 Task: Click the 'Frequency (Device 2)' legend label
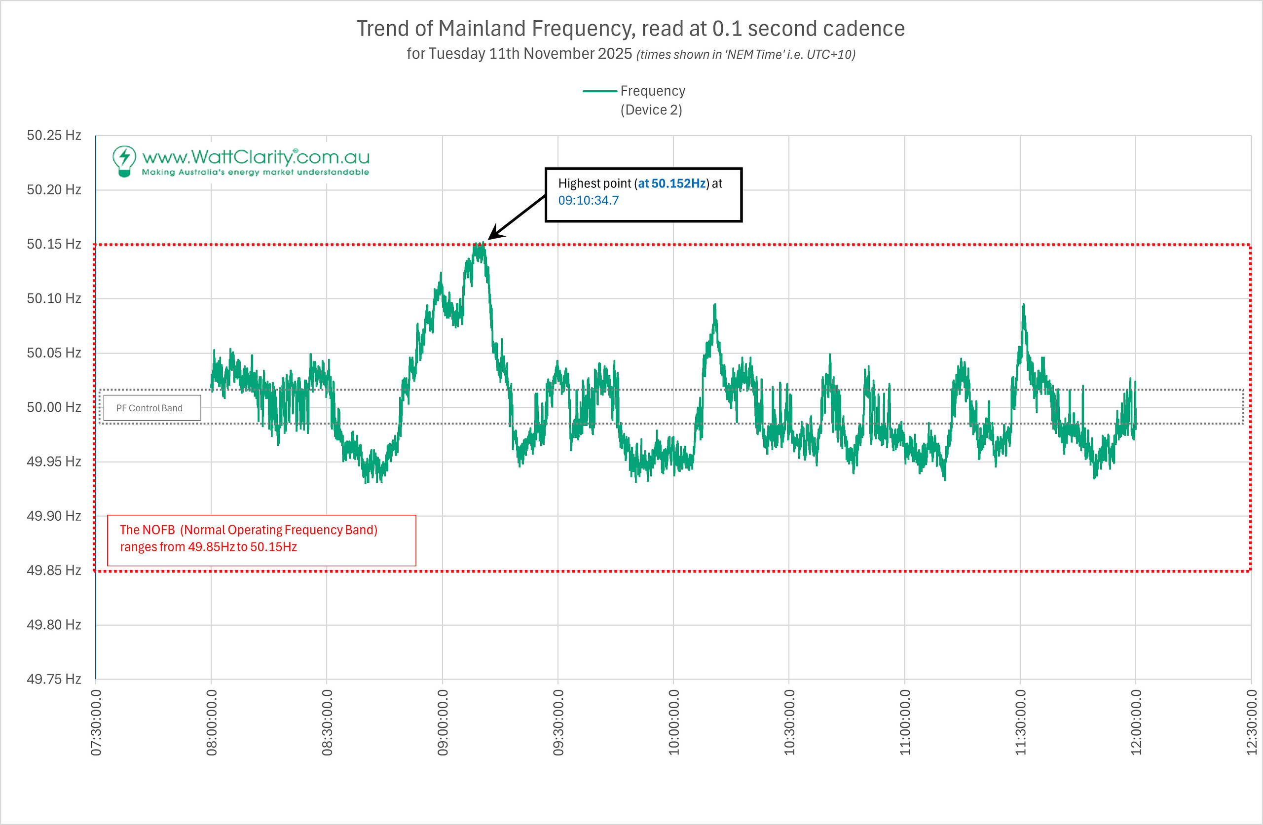[x=652, y=100]
